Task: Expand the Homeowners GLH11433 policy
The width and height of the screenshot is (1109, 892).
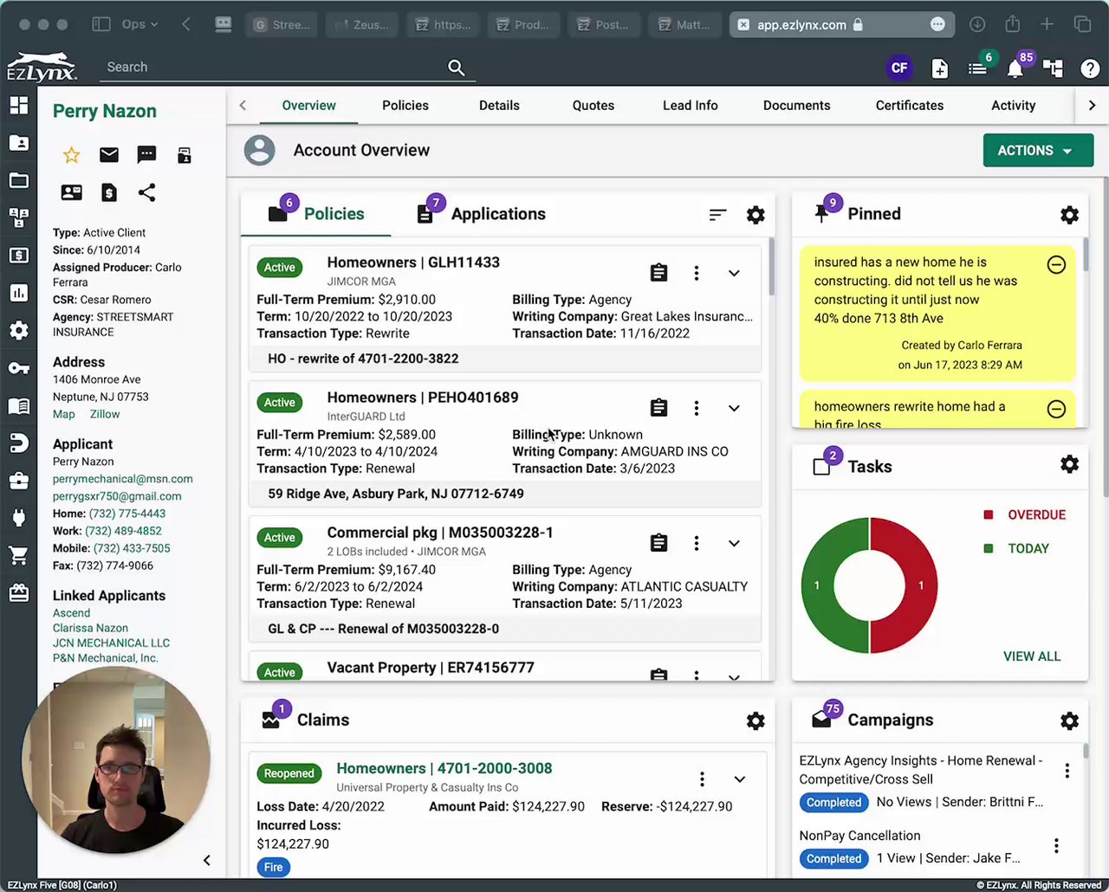Action: pyautogui.click(x=734, y=273)
